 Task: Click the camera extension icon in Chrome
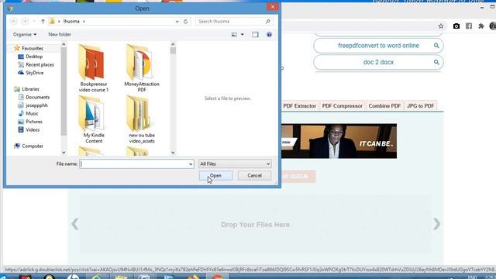[456, 26]
